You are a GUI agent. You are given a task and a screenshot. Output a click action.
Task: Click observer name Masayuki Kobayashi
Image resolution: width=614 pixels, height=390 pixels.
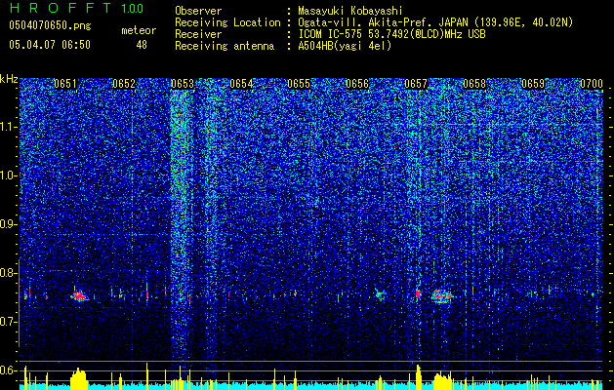pyautogui.click(x=349, y=11)
